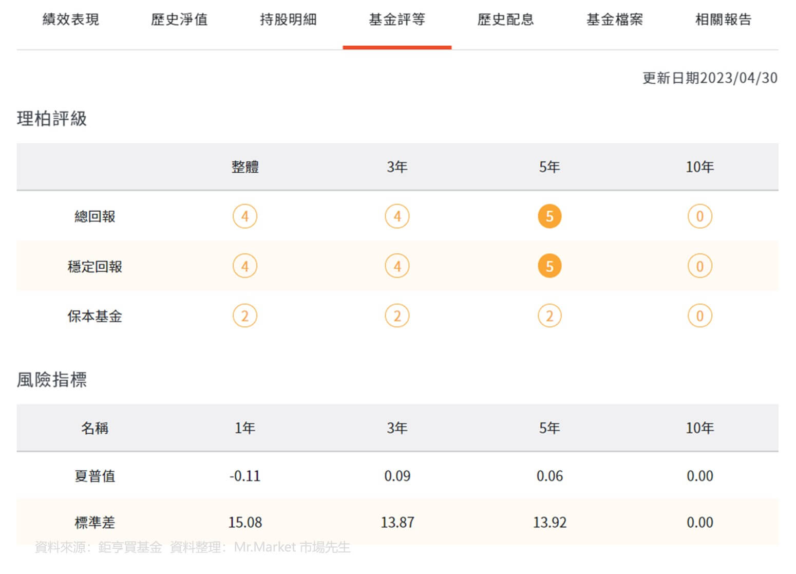
Task: Click the 穩定回報 row label
Action: [x=95, y=267]
